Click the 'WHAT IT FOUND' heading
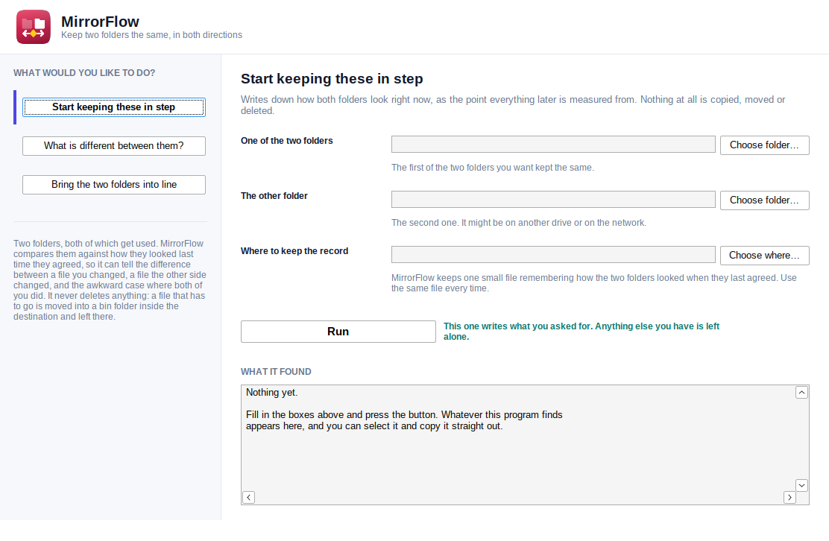The width and height of the screenshot is (829, 541). [x=276, y=371]
